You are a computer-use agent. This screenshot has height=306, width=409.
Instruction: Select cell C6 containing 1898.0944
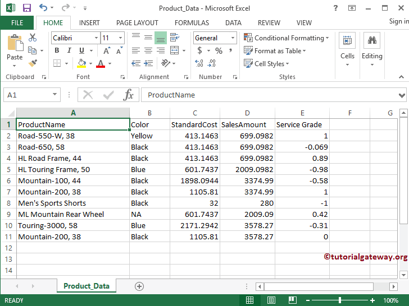(194, 180)
